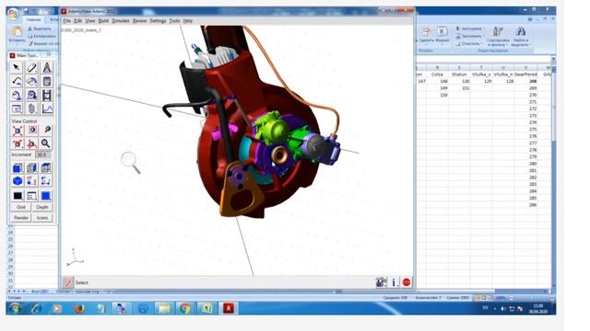
Task: Switch to front view cube icon
Action: click(18, 167)
